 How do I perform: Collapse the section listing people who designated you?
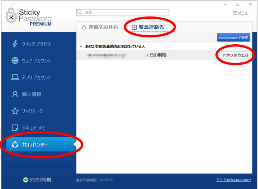click(x=81, y=47)
